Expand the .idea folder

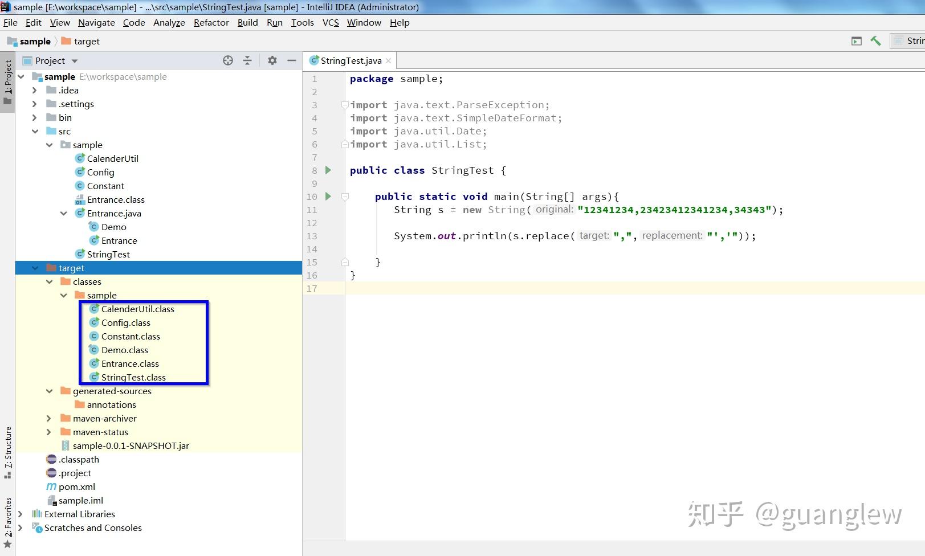[35, 90]
